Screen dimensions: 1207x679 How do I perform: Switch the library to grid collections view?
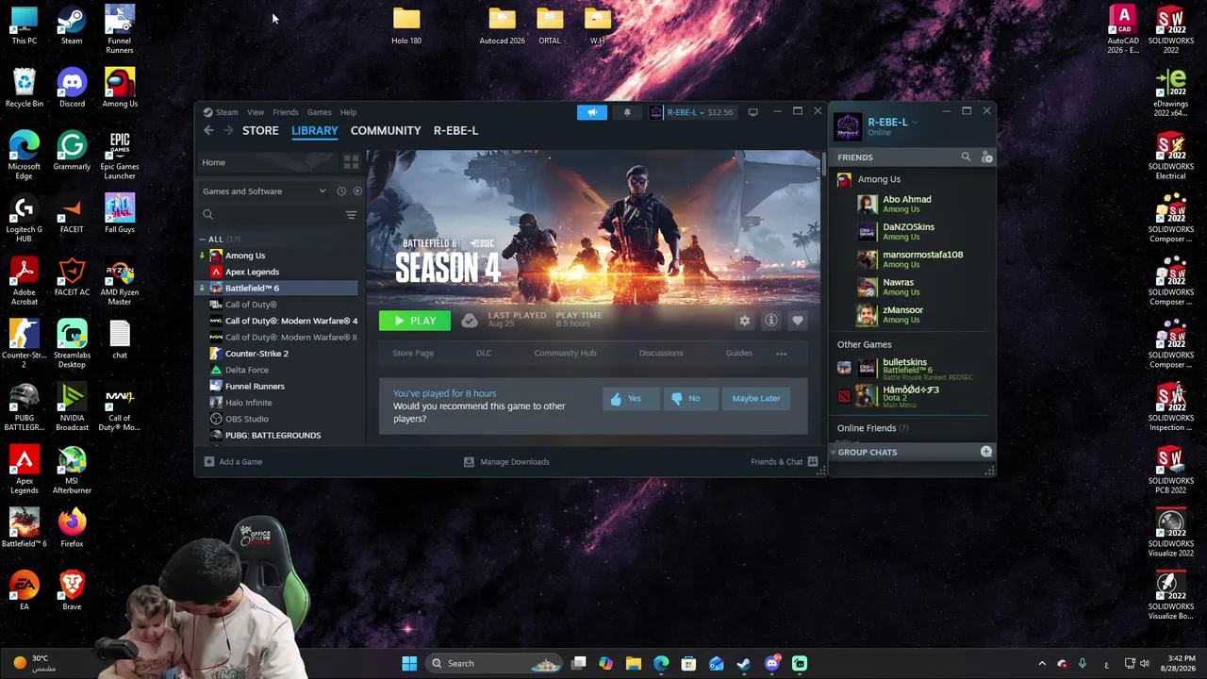click(351, 162)
